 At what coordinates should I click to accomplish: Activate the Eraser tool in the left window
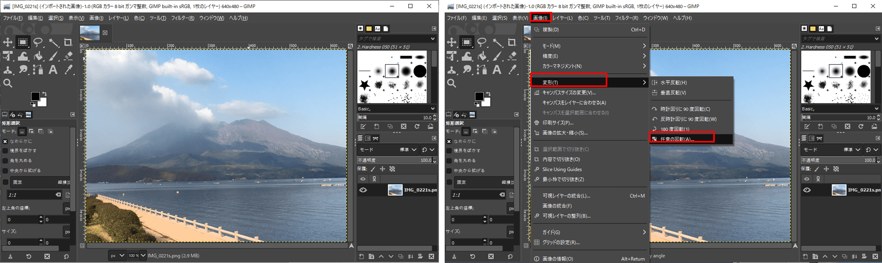point(68,56)
